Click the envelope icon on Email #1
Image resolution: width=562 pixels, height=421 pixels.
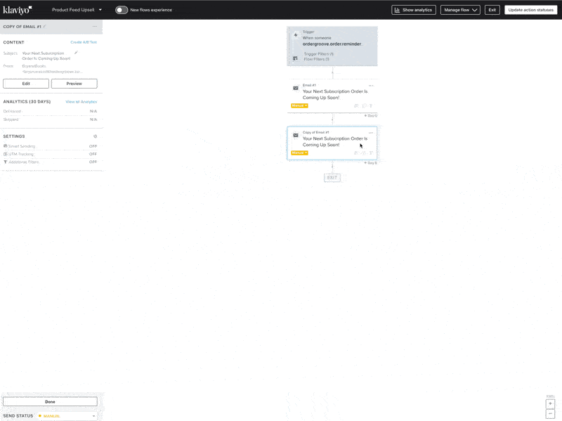[x=296, y=88]
